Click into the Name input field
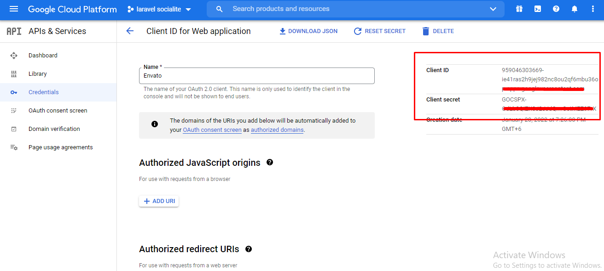Viewport: 604px width, 271px height. click(256, 76)
